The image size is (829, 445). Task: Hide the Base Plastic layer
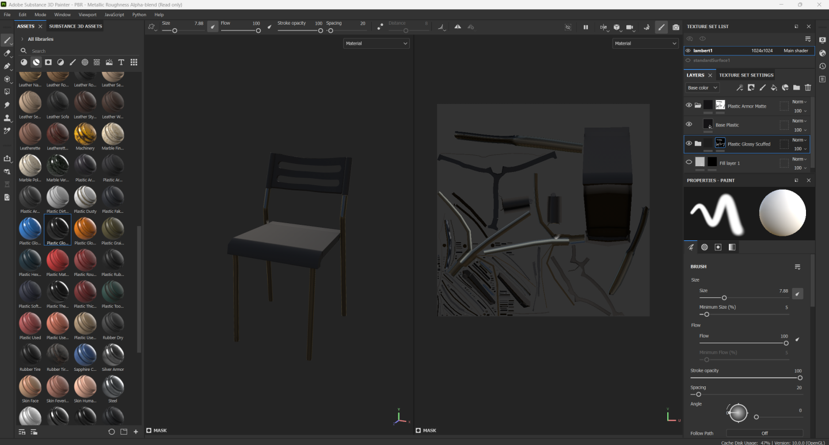689,124
